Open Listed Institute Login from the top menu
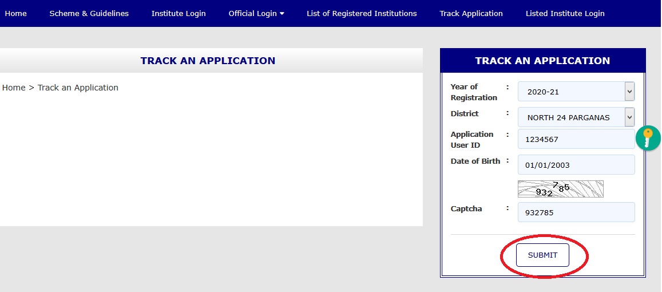Screen dimensions: 662x292 click(x=565, y=13)
